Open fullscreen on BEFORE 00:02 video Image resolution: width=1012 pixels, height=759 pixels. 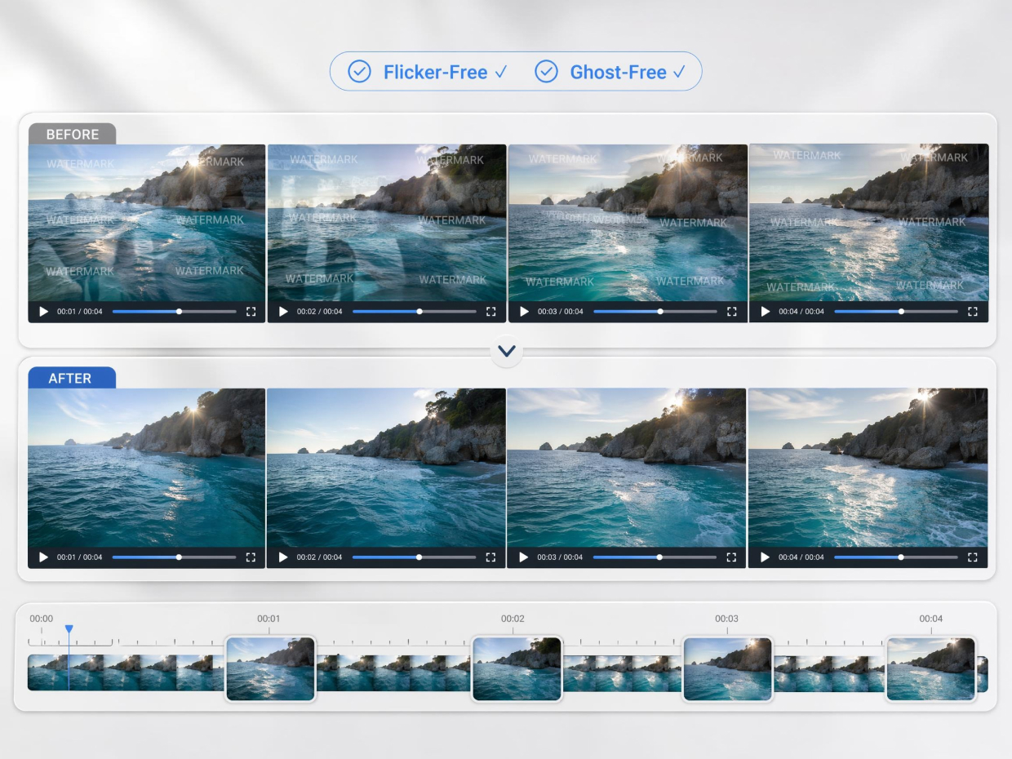[x=490, y=312]
